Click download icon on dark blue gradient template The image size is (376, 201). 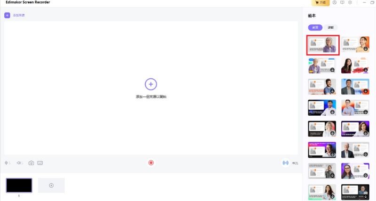tap(332, 112)
